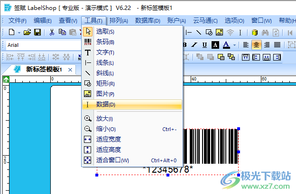Choose 数据(D) menu item
This screenshot has height=194, width=296.
point(132,105)
